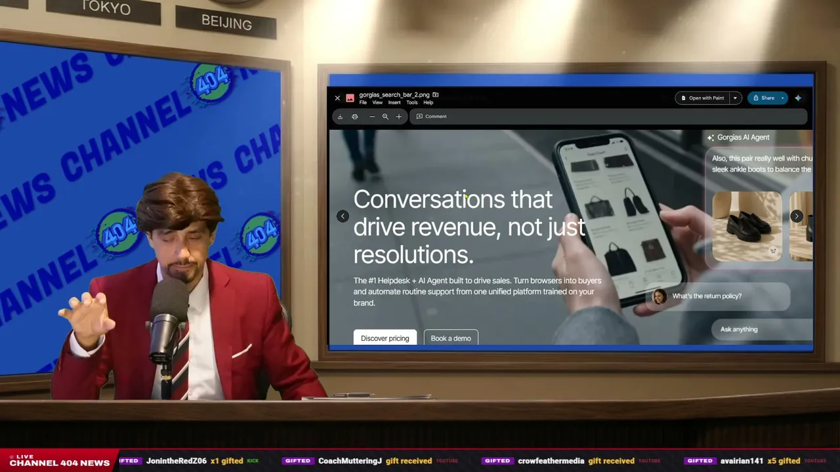Zoom in with the plus icon
Screen dimensions: 840x472
pos(398,117)
